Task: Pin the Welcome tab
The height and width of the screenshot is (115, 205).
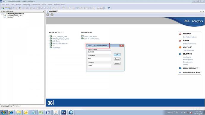Action: tap(57, 12)
